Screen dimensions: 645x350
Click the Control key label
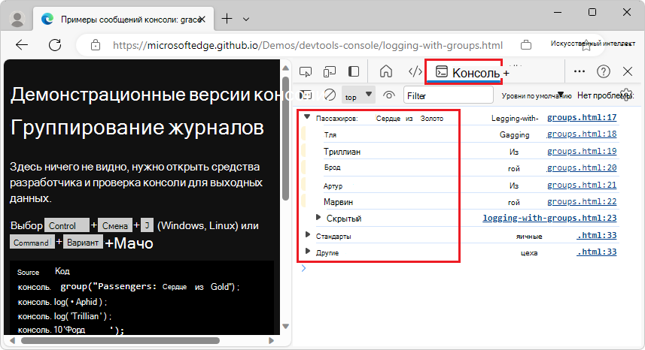click(67, 225)
